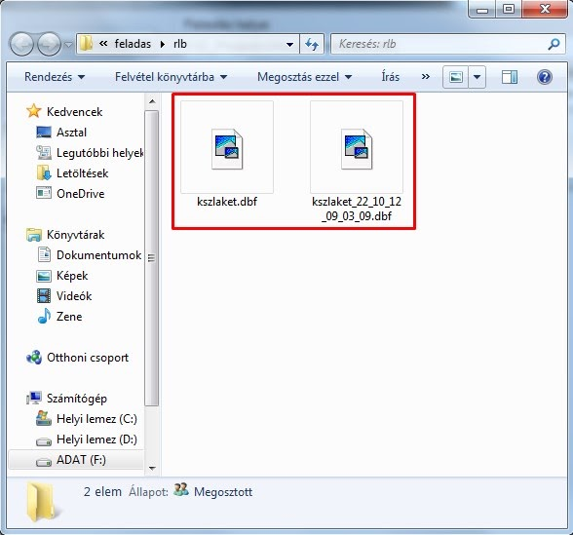Click the navigation pane scroll up arrow
Image resolution: width=573 pixels, height=535 pixels.
click(x=152, y=101)
